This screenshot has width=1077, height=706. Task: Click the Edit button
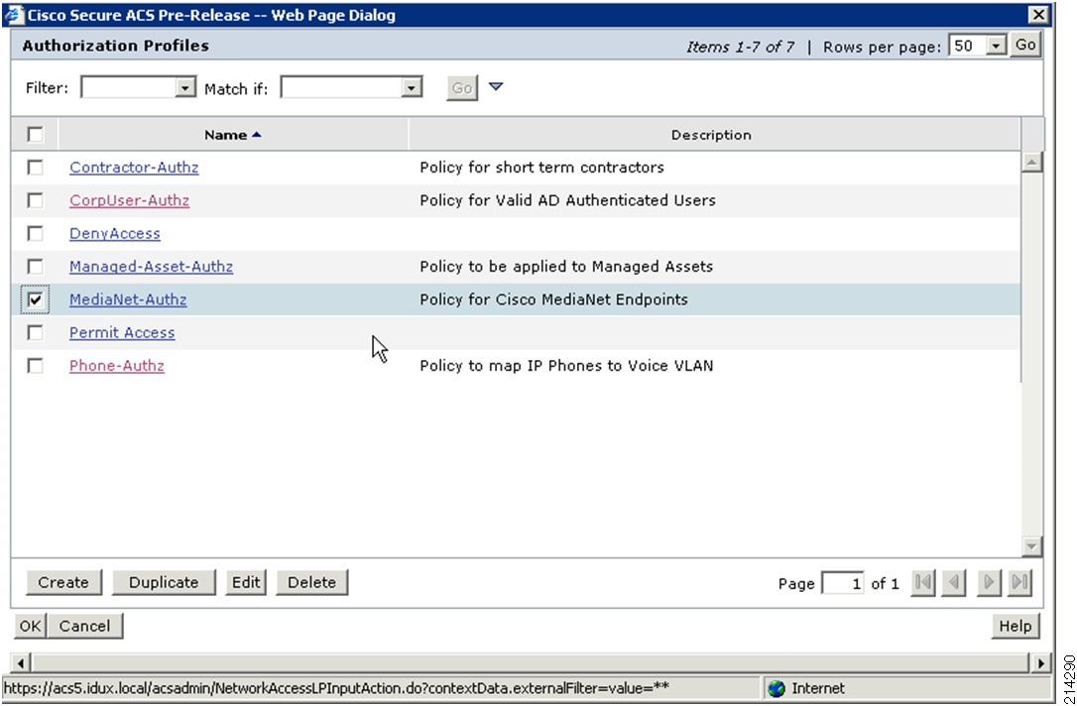pos(246,582)
